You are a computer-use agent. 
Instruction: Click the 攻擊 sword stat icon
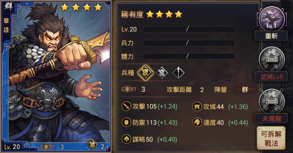point(126,106)
